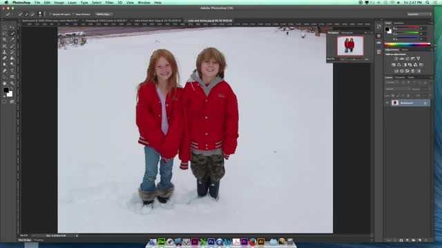The image size is (442, 248).
Task: Select the Horizontal Type tool
Action: tap(12, 70)
